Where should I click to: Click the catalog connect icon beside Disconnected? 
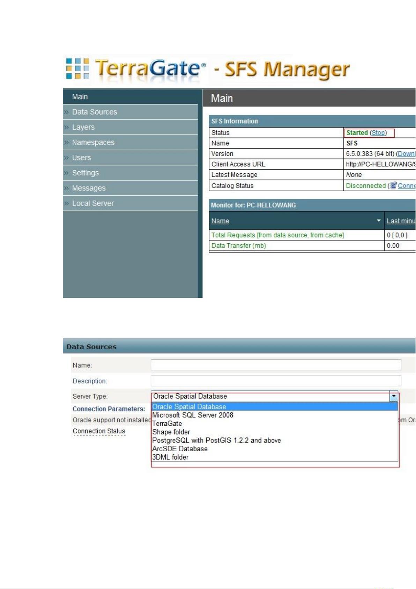[394, 185]
